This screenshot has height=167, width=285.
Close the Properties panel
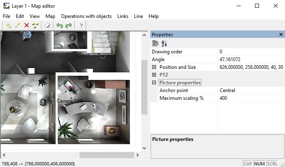tap(281, 35)
